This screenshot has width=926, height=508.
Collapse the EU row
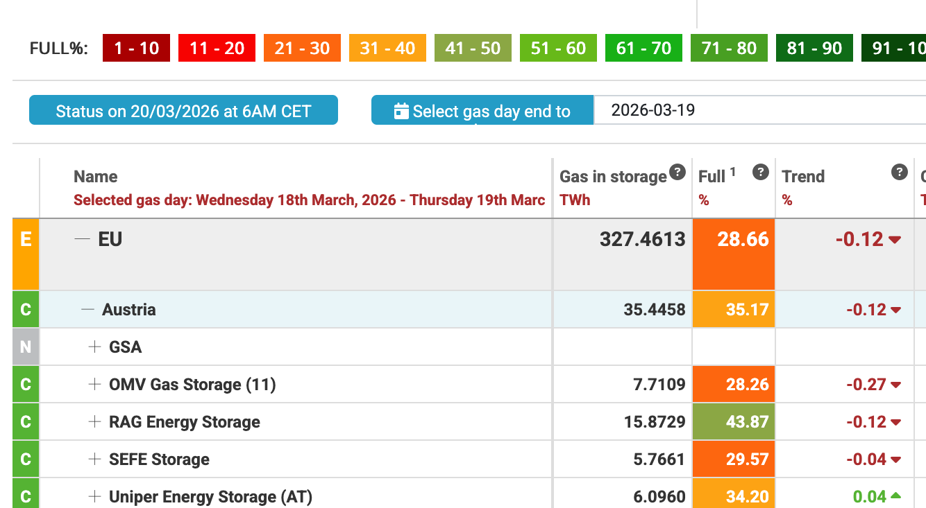click(83, 239)
